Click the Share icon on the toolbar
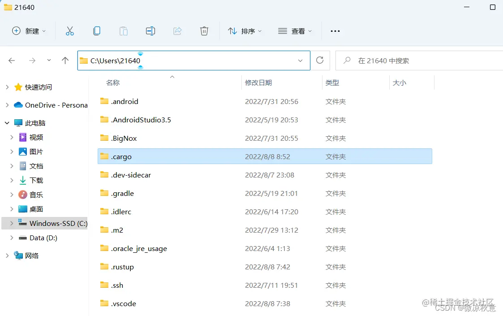 [x=177, y=31]
